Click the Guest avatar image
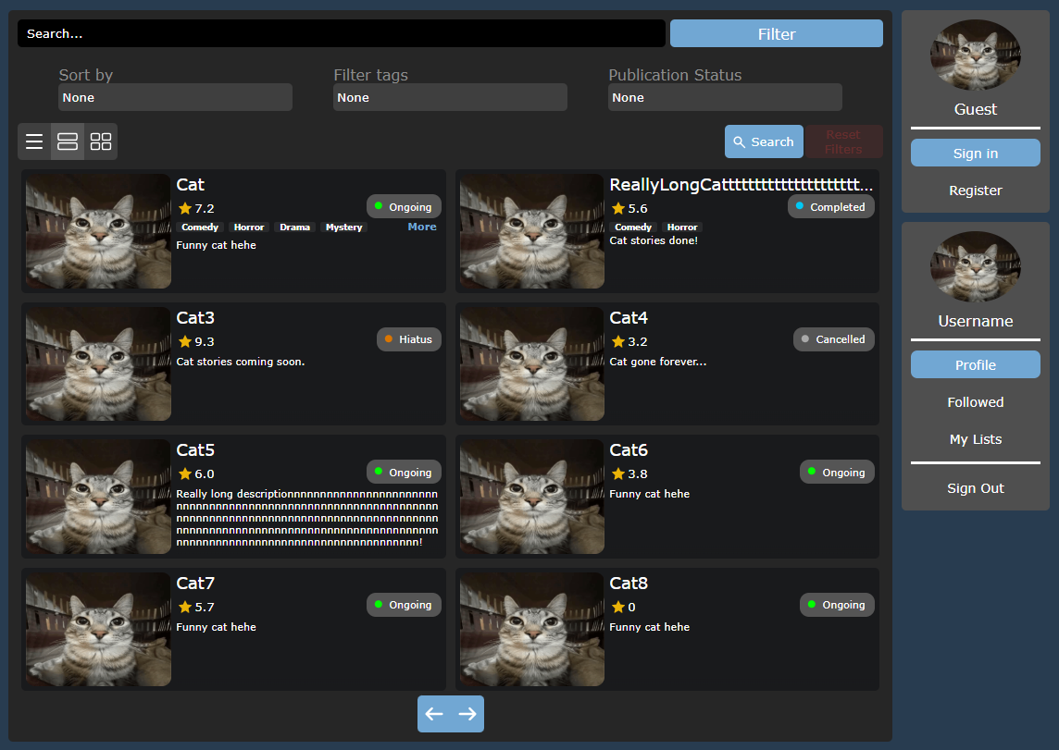 (x=975, y=55)
